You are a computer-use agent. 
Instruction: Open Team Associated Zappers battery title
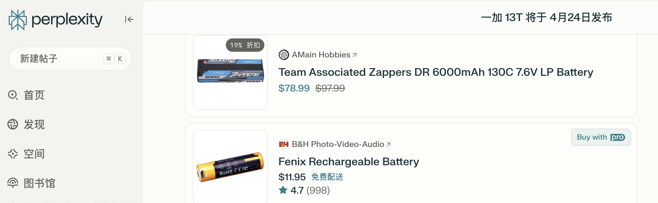(436, 72)
